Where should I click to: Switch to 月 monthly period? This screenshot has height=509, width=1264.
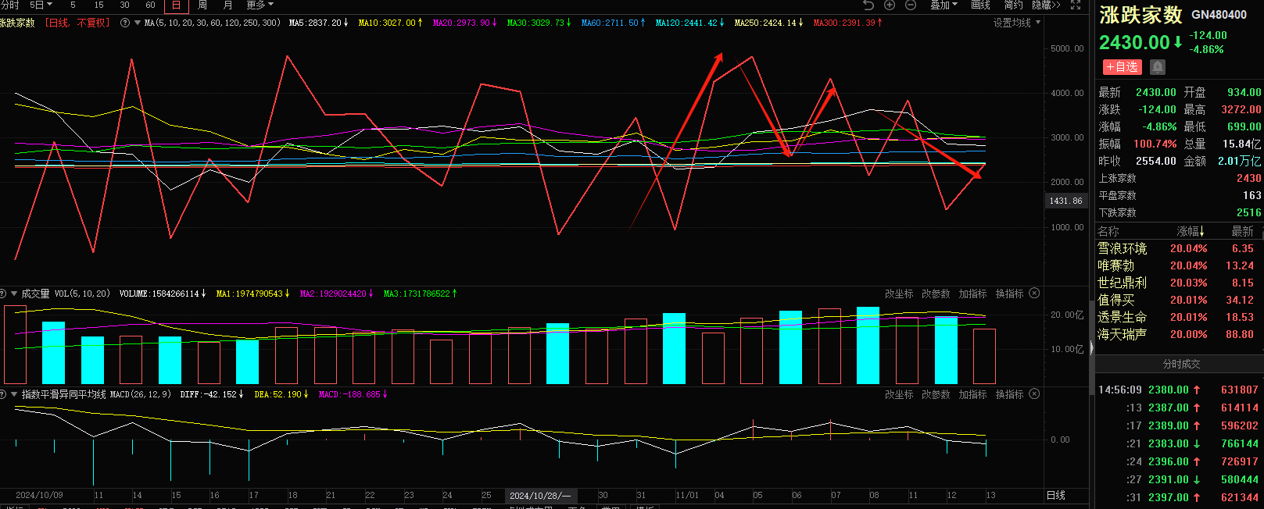(227, 5)
